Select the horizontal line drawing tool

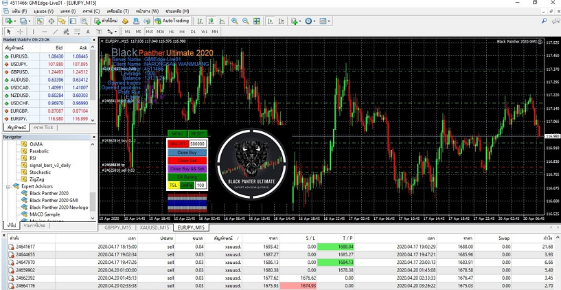(45, 32)
